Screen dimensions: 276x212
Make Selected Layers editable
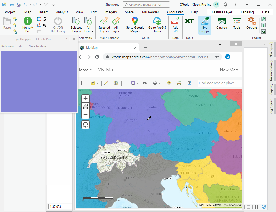104,25
